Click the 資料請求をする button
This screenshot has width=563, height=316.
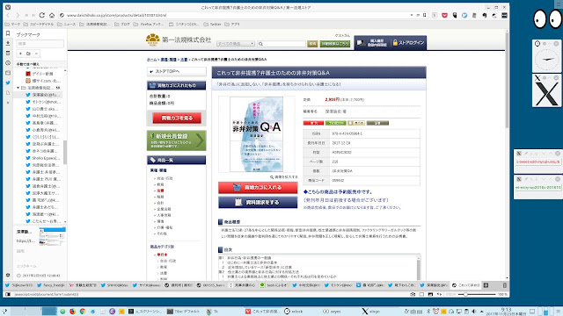pos(258,203)
